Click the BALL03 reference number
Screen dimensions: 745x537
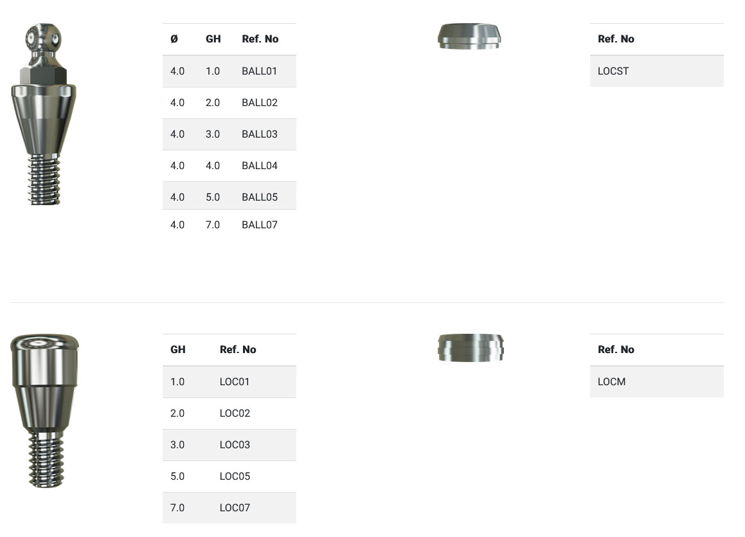point(260,134)
